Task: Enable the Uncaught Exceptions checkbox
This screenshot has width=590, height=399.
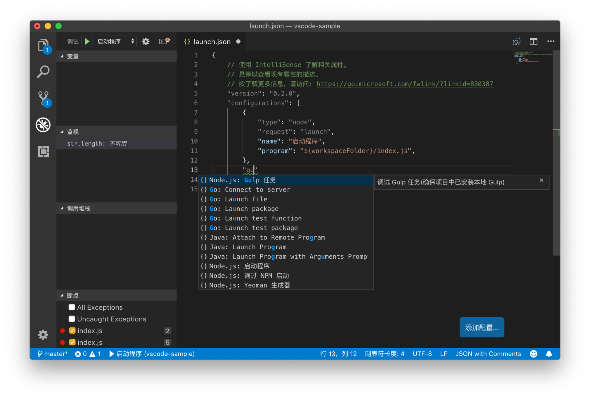Action: pyautogui.click(x=72, y=319)
